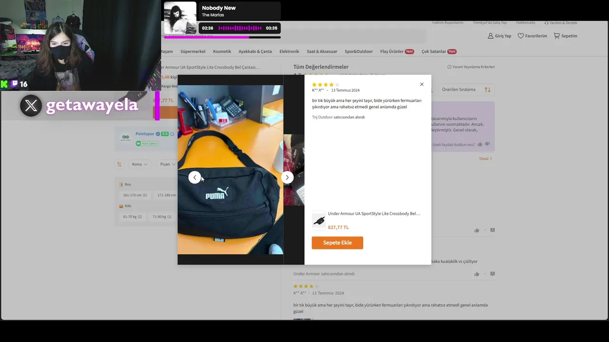The image size is (609, 342).
Task: Open Trendyol'da Satış Yap link
Action: tap(490, 23)
